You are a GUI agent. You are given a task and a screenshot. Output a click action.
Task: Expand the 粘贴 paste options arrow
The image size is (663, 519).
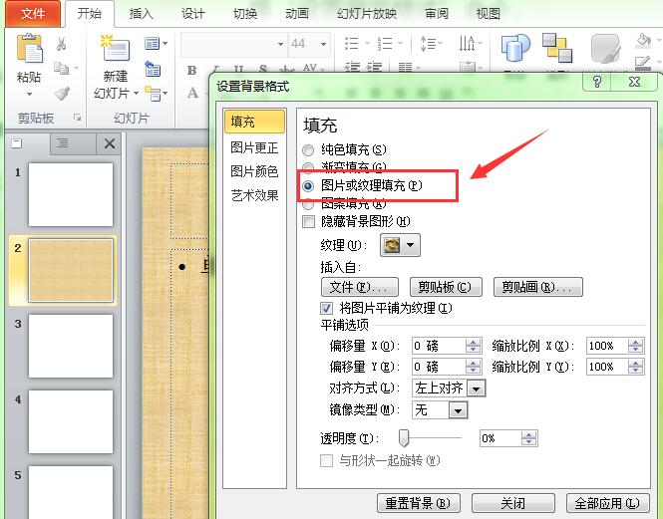coord(29,94)
